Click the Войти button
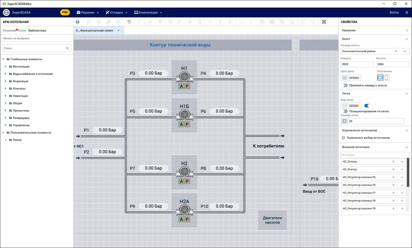Image resolution: width=412 pixels, height=248 pixels. [x=394, y=12]
